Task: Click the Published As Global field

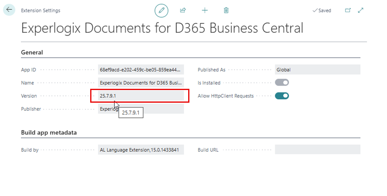Action: coord(318,70)
